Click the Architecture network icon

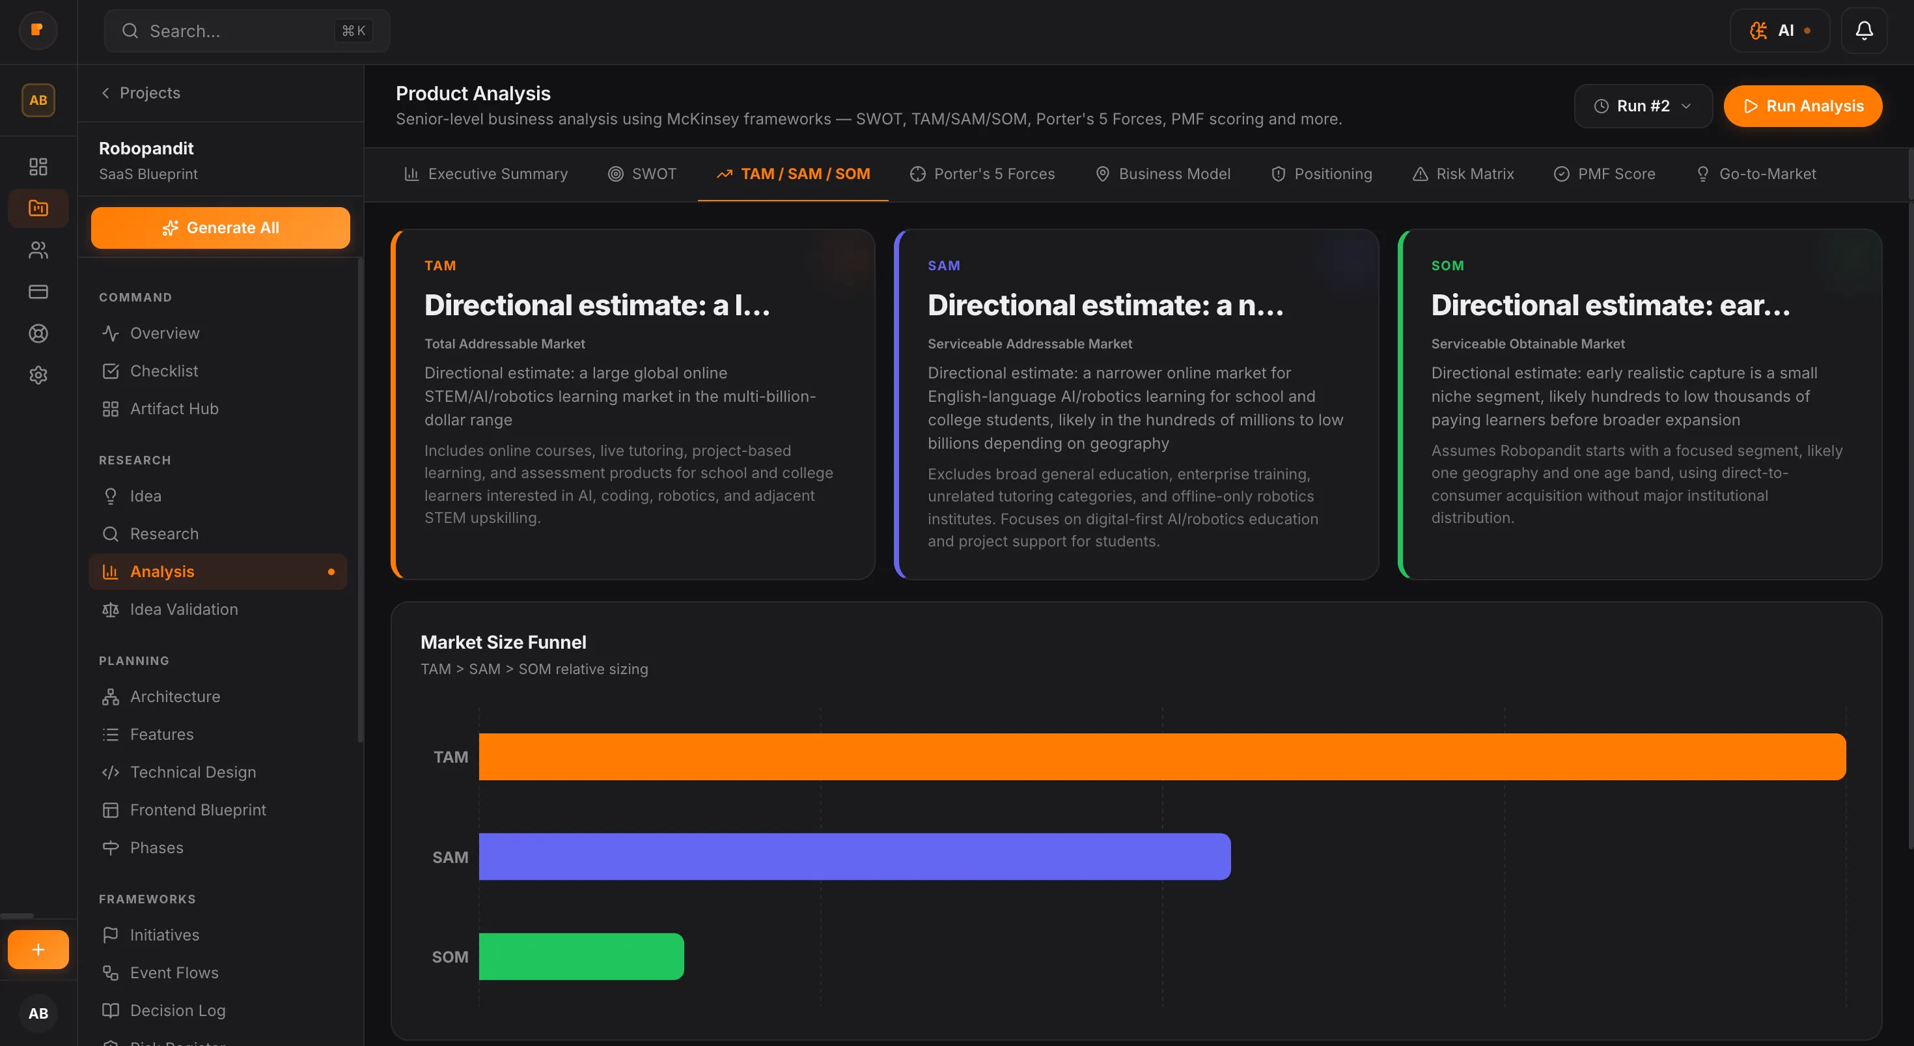(111, 697)
